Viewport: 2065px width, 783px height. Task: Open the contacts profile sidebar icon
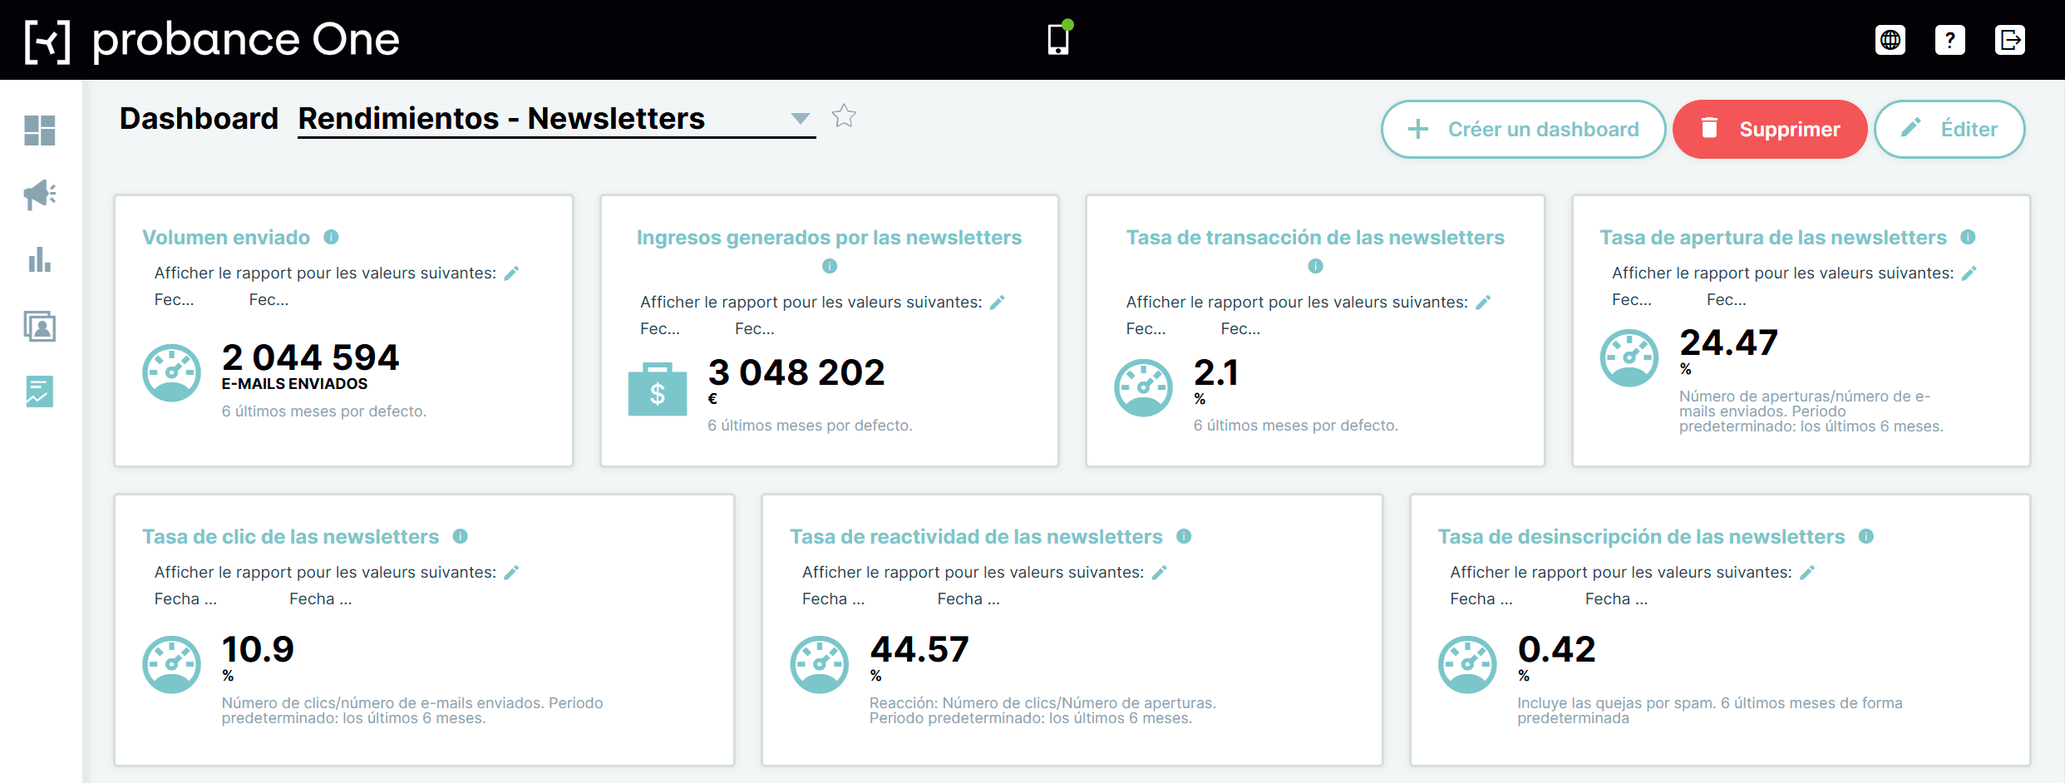click(x=40, y=326)
